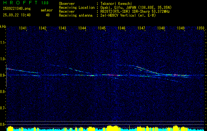Click location text Ogaki, Gifu, JAPAN
The image size is (207, 131).
(x=118, y=8)
